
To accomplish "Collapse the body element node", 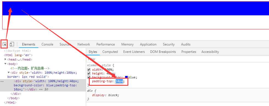I will 5,64.
